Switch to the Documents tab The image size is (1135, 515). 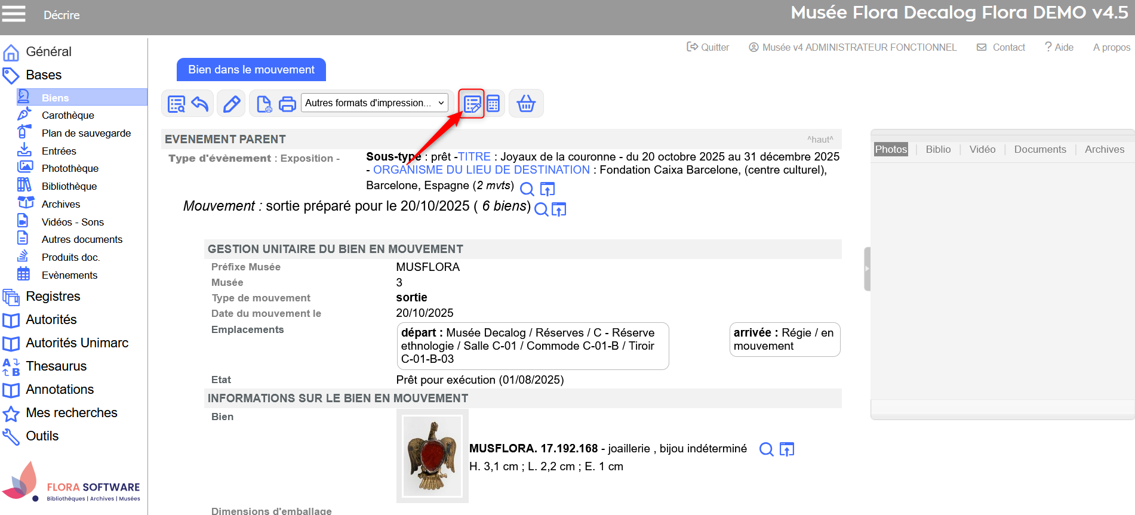click(1039, 149)
